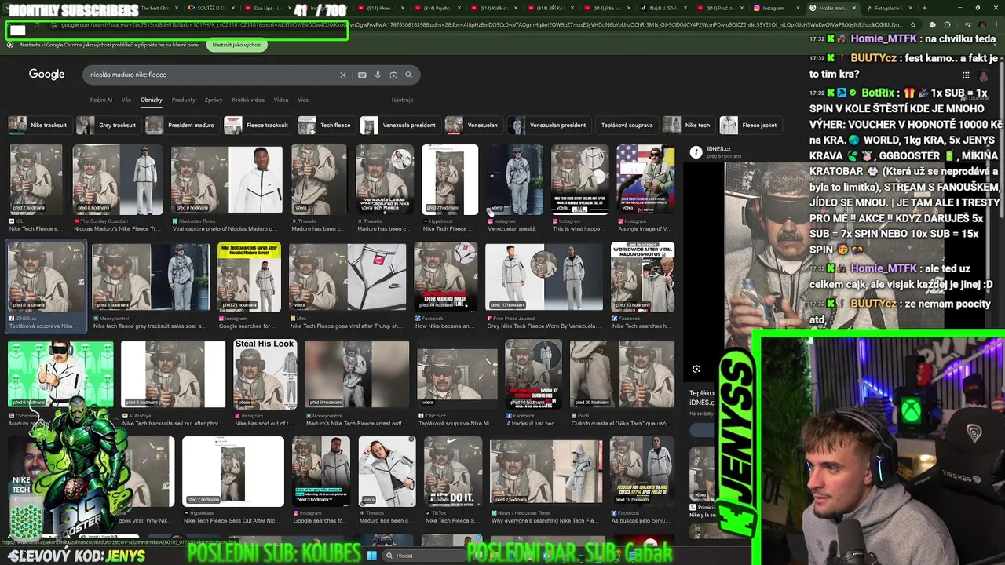This screenshot has width=1005, height=565.
Task: Select the Grey tracksuit filter chip
Action: [108, 125]
